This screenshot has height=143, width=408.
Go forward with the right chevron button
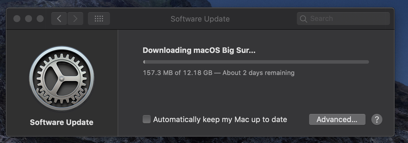(75, 19)
